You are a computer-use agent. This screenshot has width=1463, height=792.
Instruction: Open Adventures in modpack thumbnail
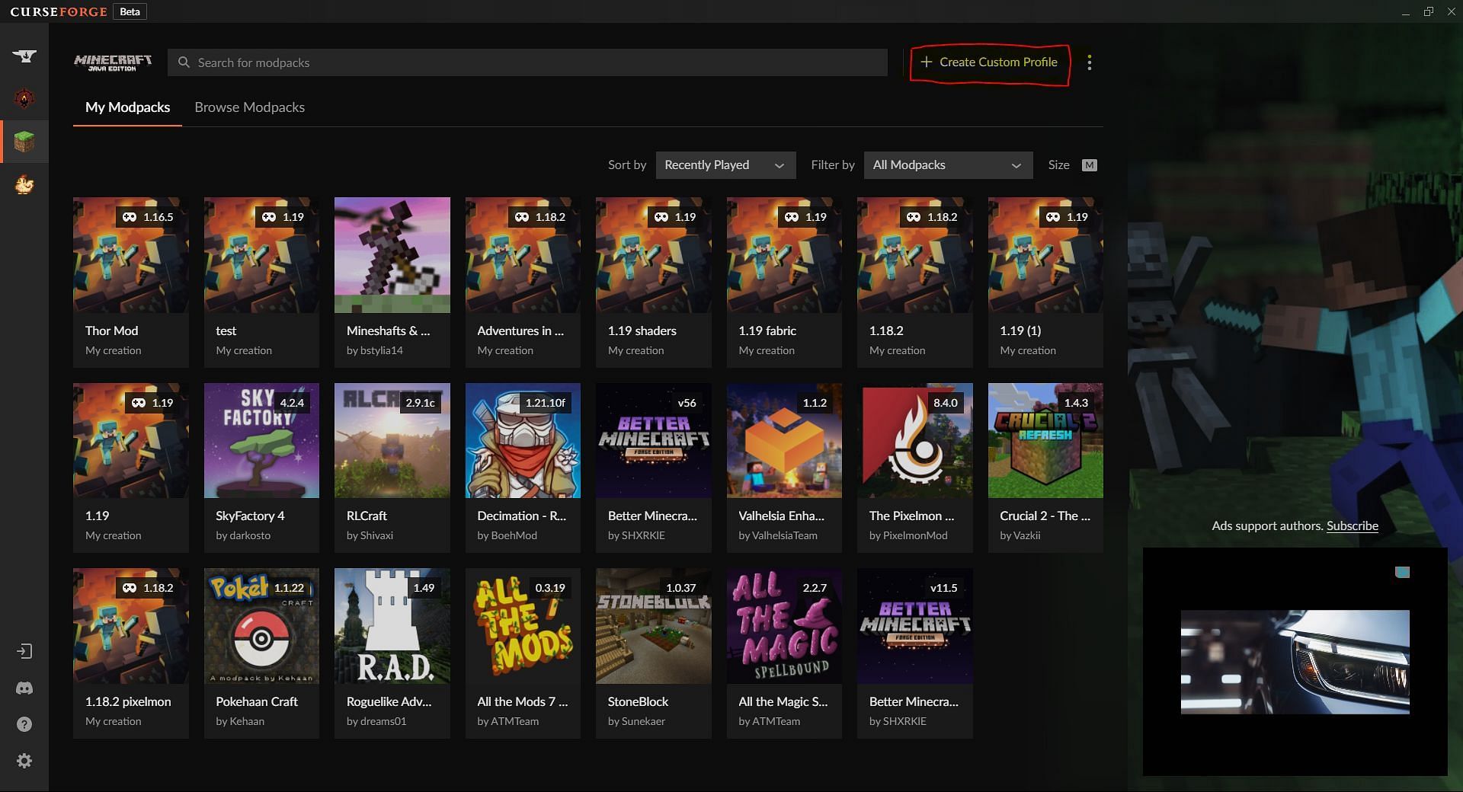click(523, 255)
